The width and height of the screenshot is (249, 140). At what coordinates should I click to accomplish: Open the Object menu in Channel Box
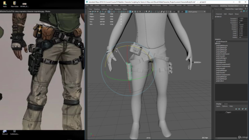coord(231,14)
